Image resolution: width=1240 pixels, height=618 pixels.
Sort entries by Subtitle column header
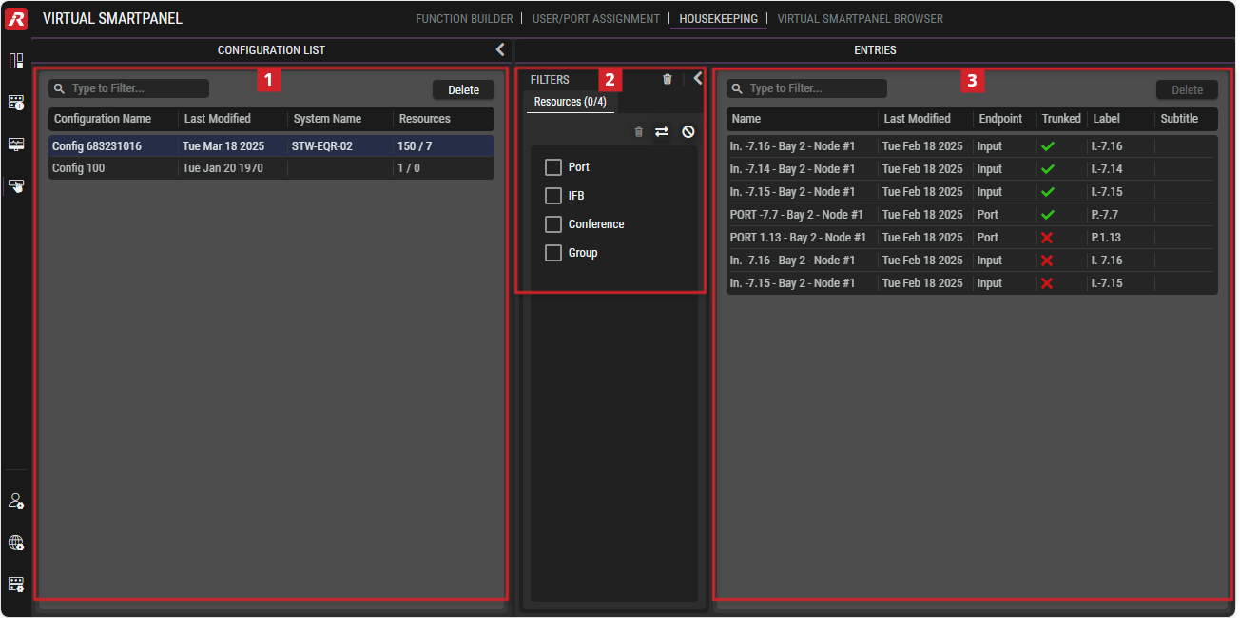point(1179,119)
